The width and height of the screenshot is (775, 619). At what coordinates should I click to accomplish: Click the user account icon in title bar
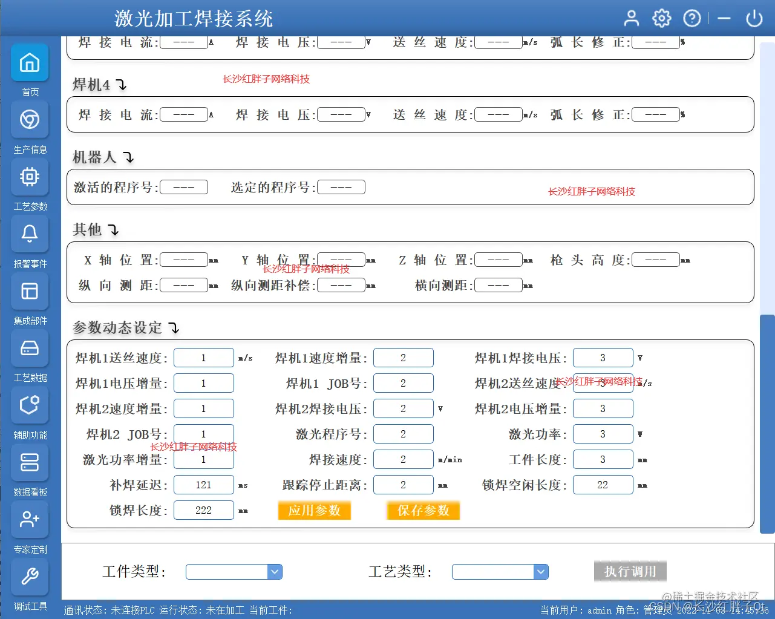pos(632,18)
